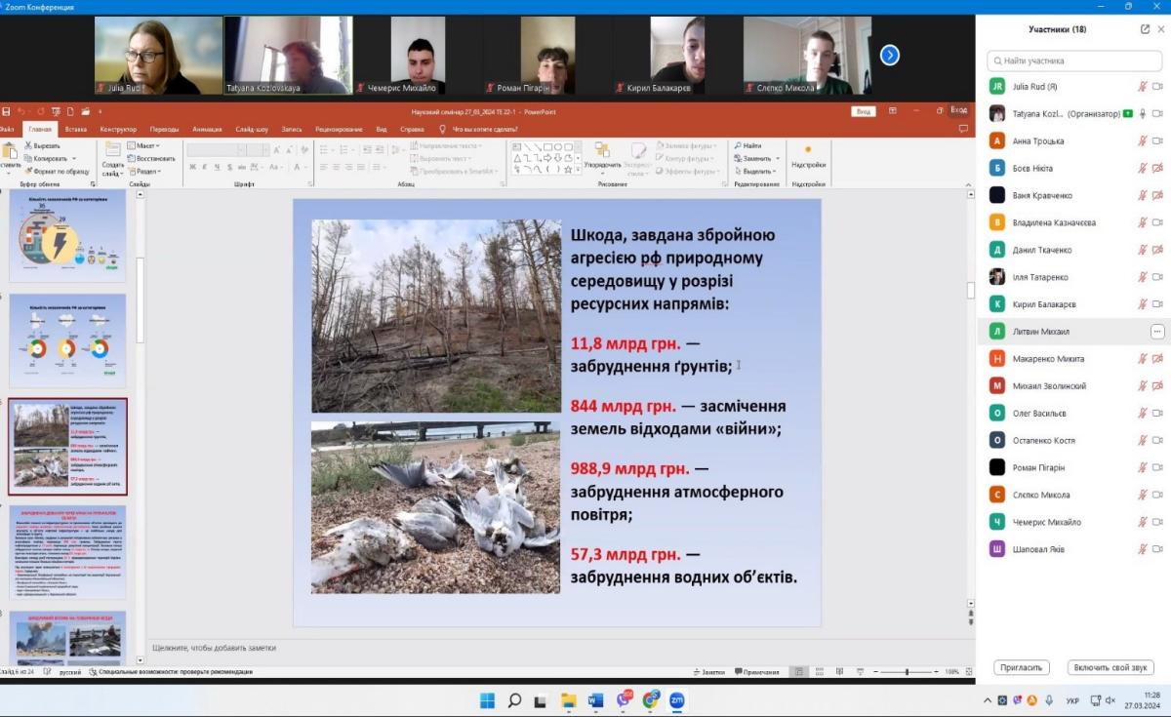Switch to the Анимация tab
Image resolution: width=1171 pixels, height=717 pixels.
pyautogui.click(x=207, y=129)
